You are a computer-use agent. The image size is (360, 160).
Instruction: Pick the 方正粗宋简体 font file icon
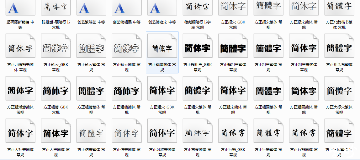click(233, 88)
